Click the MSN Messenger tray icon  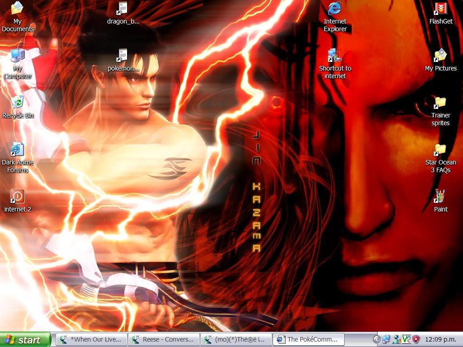[396, 340]
